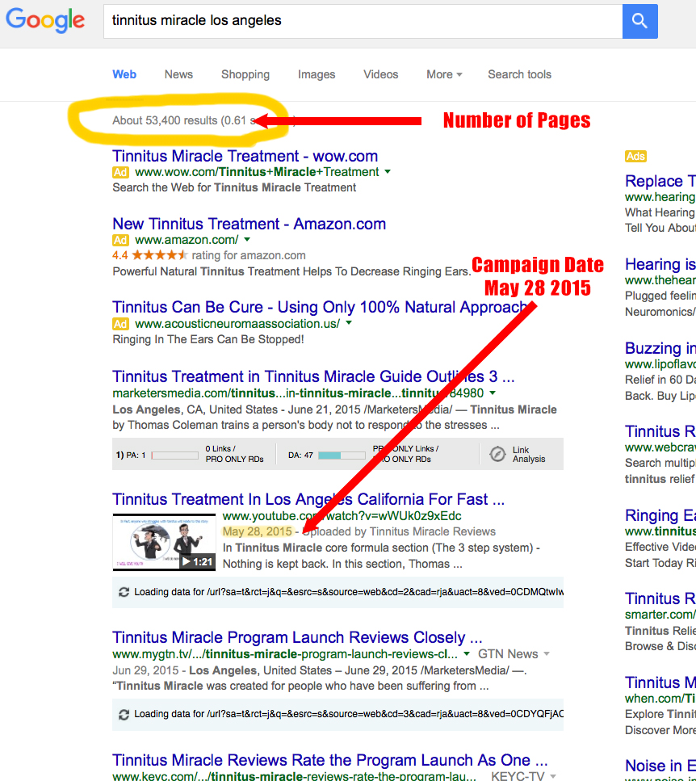The image size is (696, 781).
Task: Switch to the News tab
Action: tap(178, 75)
